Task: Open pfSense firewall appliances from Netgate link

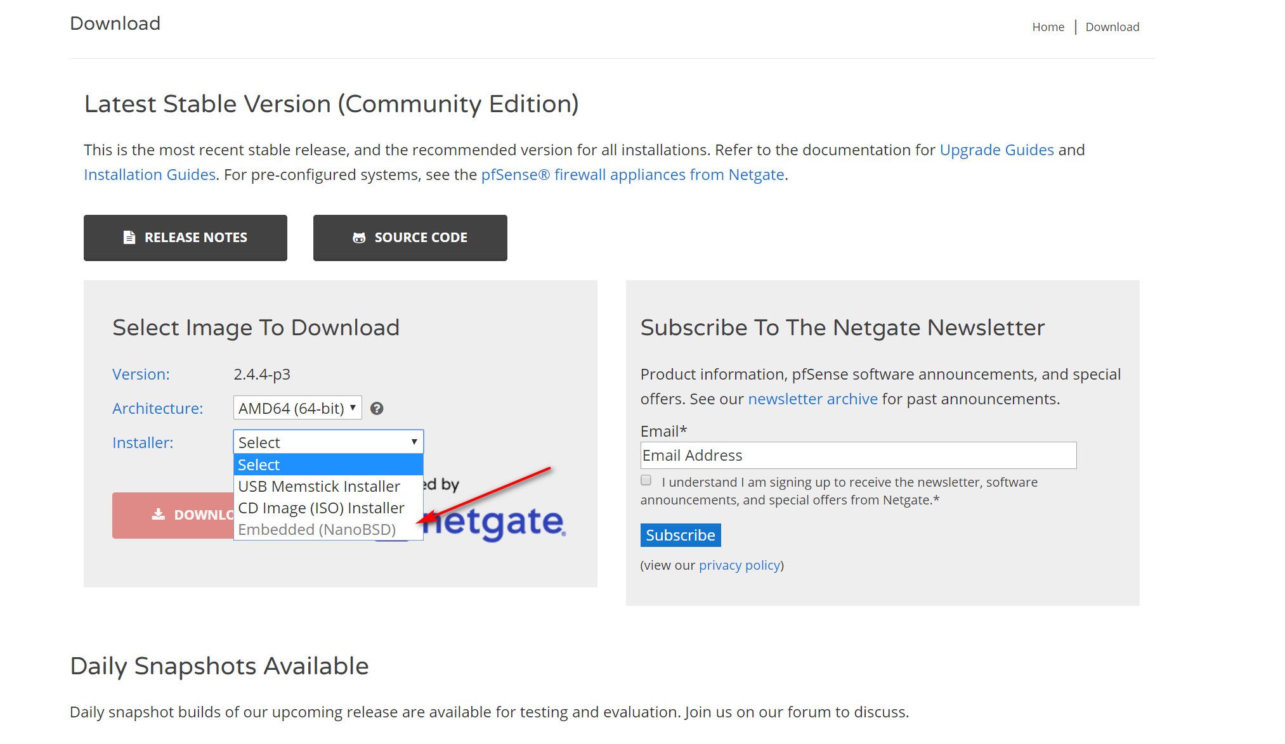Action: [x=632, y=175]
